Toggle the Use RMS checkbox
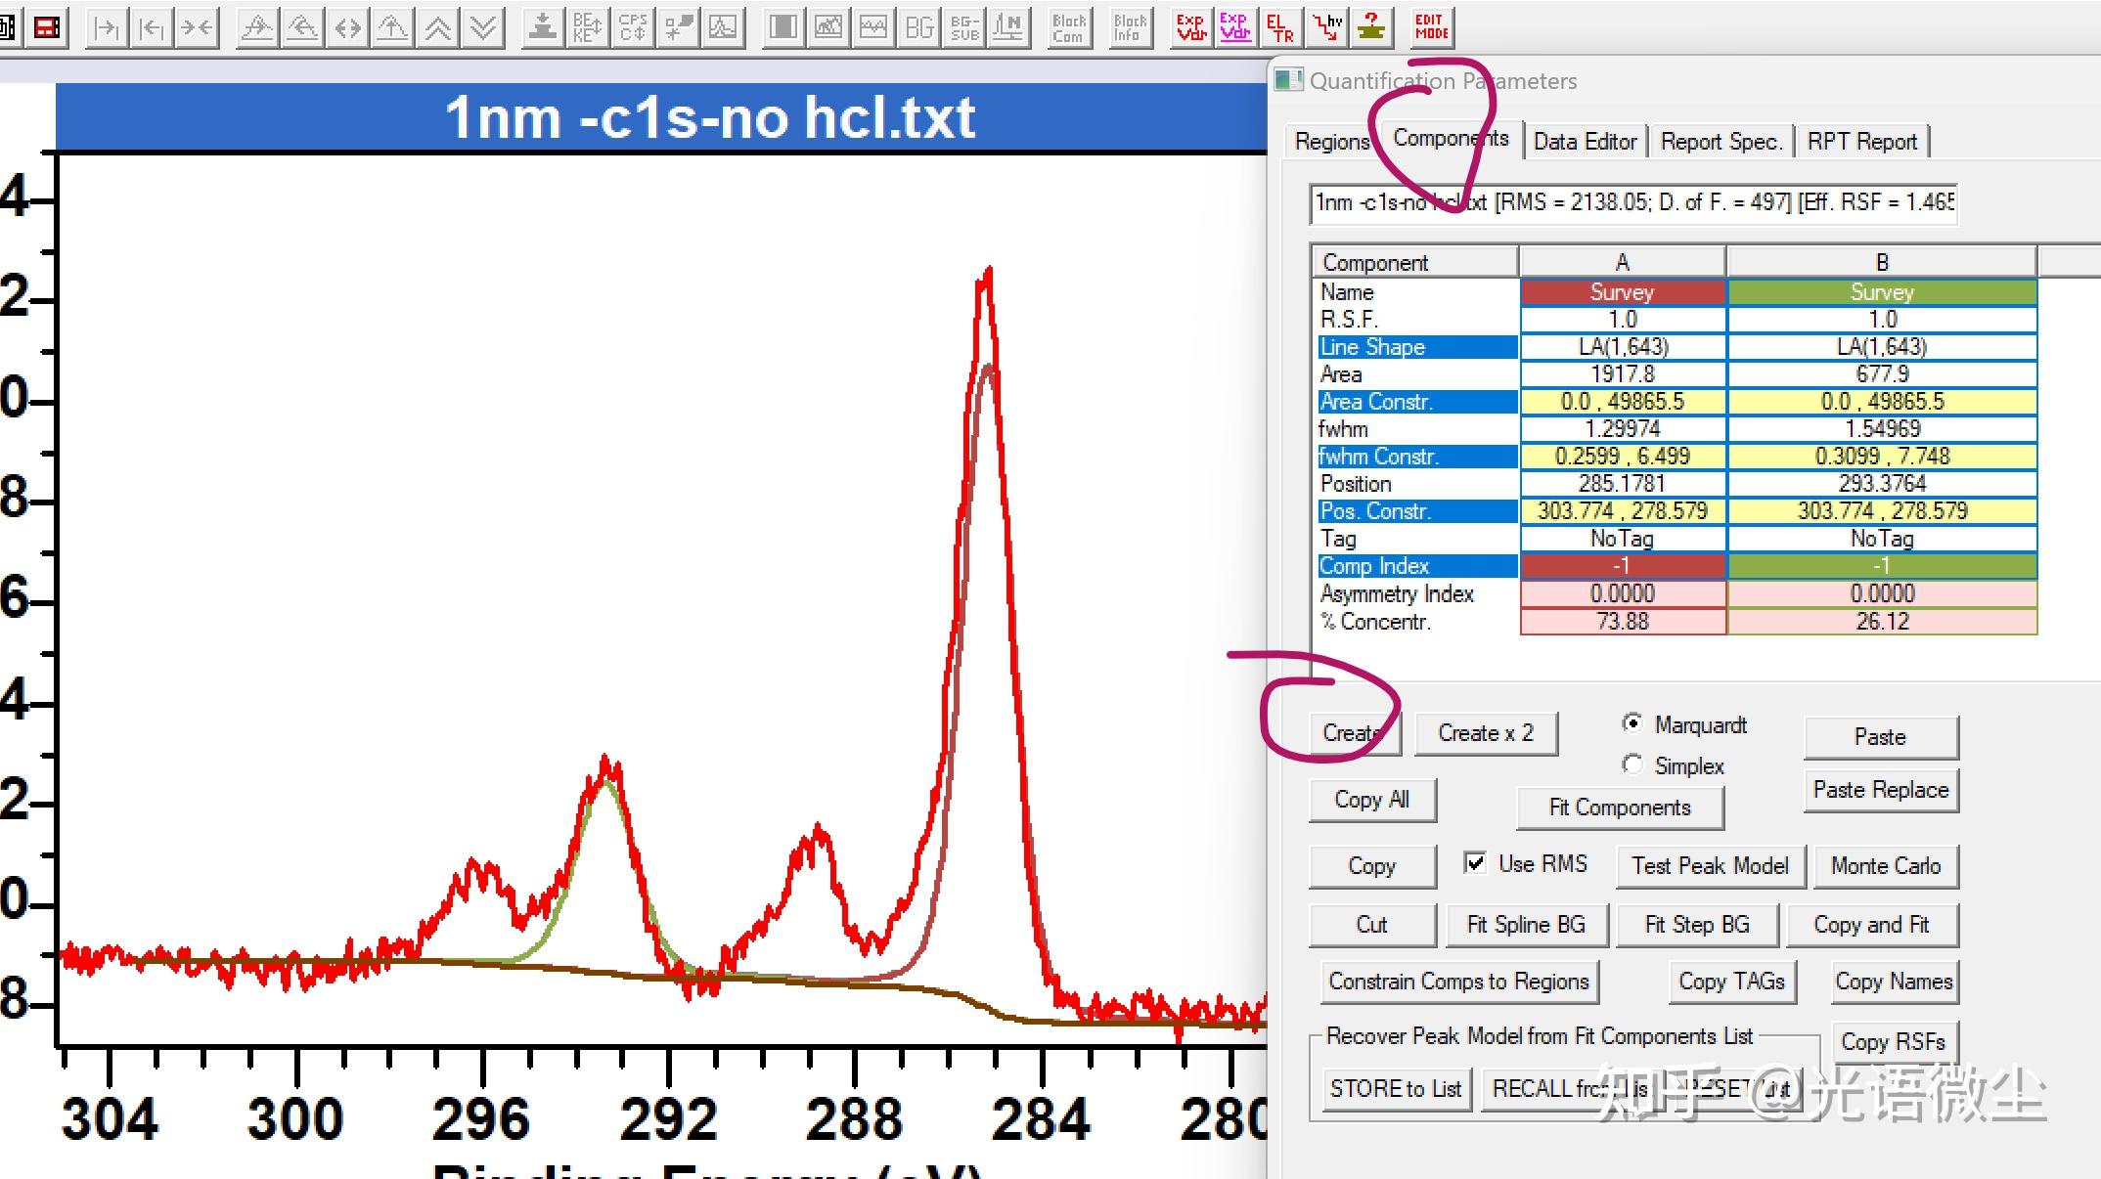This screenshot has width=2101, height=1179. pos(1475,862)
